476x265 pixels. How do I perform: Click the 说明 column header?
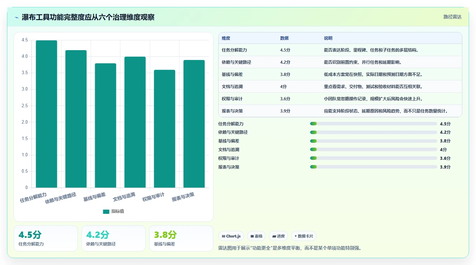tap(328, 38)
